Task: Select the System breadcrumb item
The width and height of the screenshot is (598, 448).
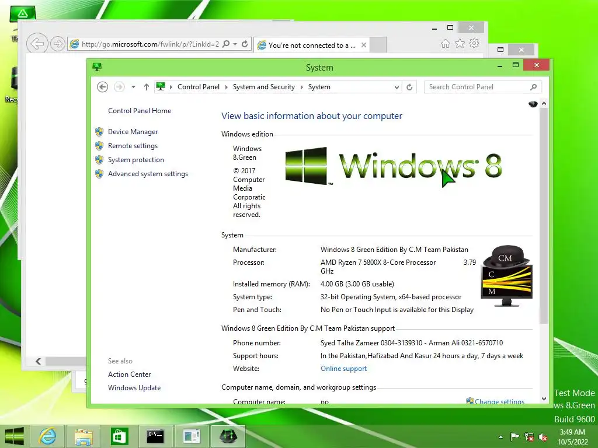Action: tap(319, 87)
